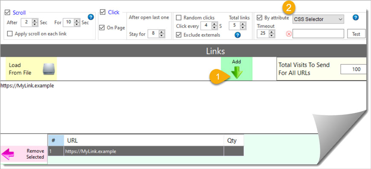Click the pink Remove Selected arrow

point(8,154)
